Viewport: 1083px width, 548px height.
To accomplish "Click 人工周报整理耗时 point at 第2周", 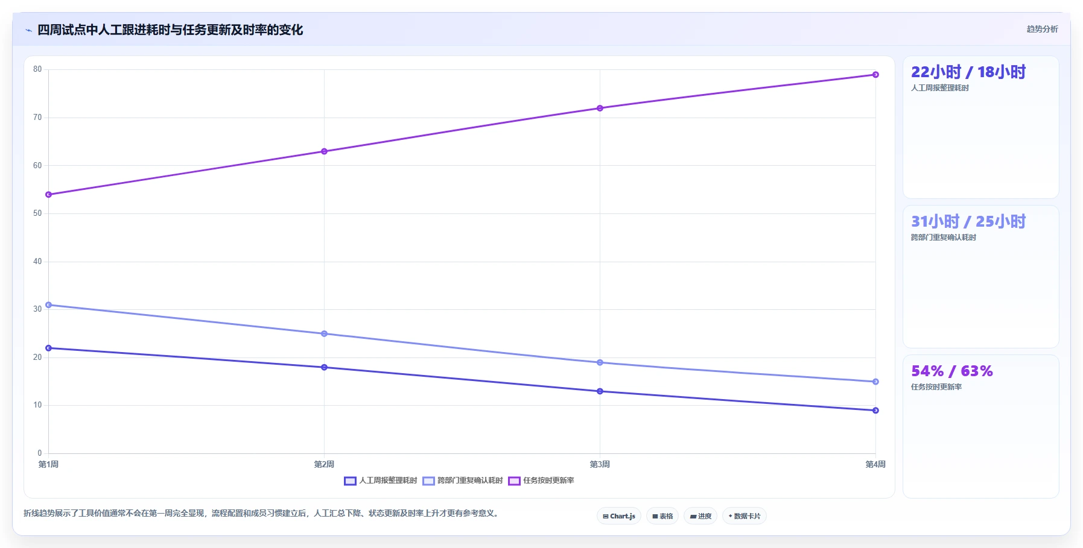I will point(324,367).
